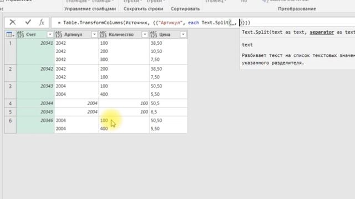Viewport: 355px width, 199px height.
Task: Select the Количество column header
Action: [124, 34]
